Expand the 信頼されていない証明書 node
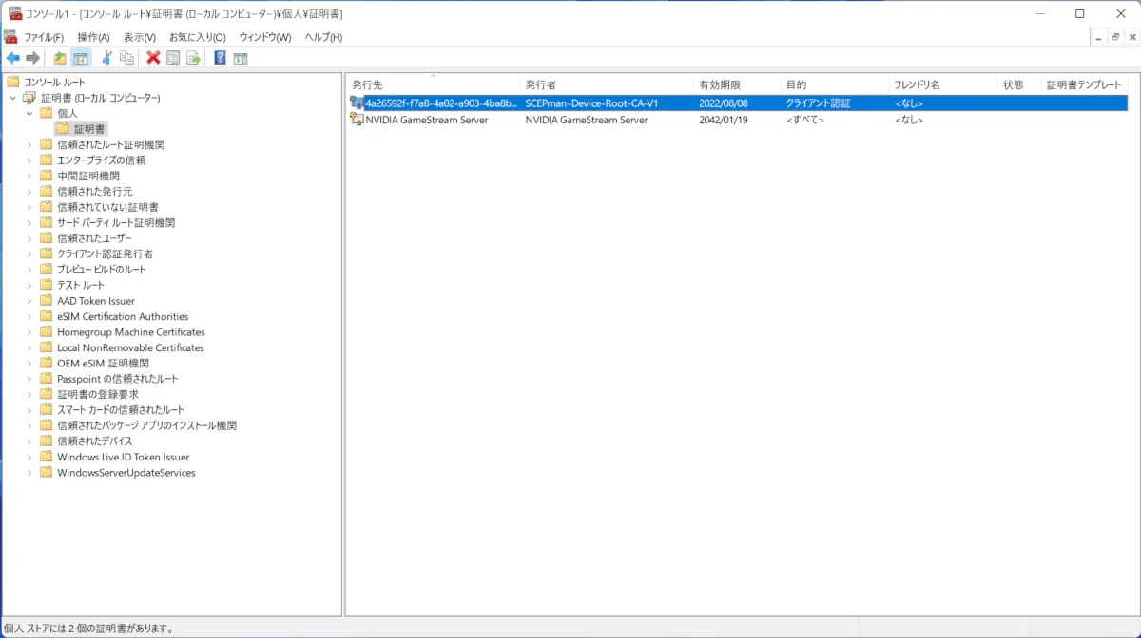The width and height of the screenshot is (1141, 638). tap(29, 207)
